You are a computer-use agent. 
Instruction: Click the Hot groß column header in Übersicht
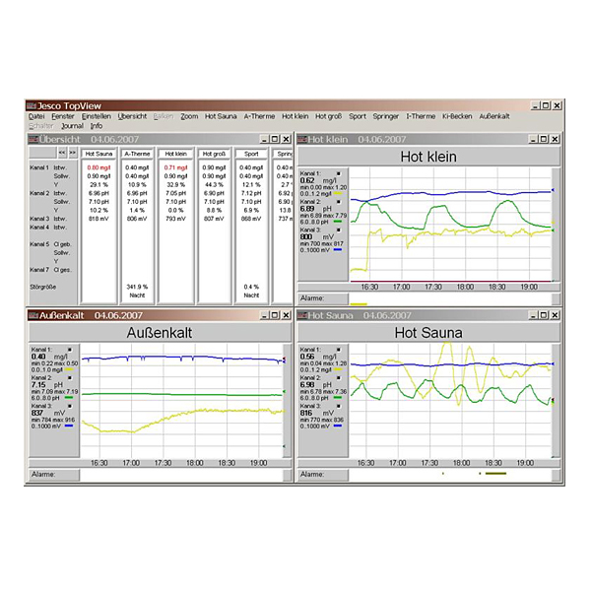coord(214,154)
